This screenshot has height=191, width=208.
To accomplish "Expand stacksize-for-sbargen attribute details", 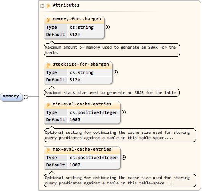I will point(116,72).
